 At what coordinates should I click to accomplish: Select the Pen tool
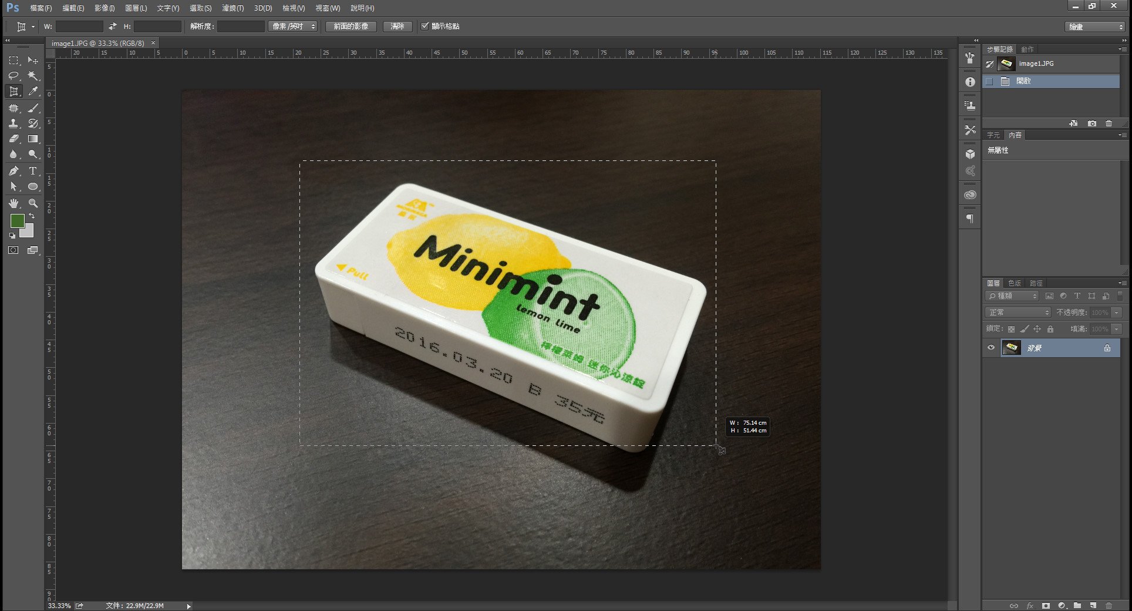point(14,171)
